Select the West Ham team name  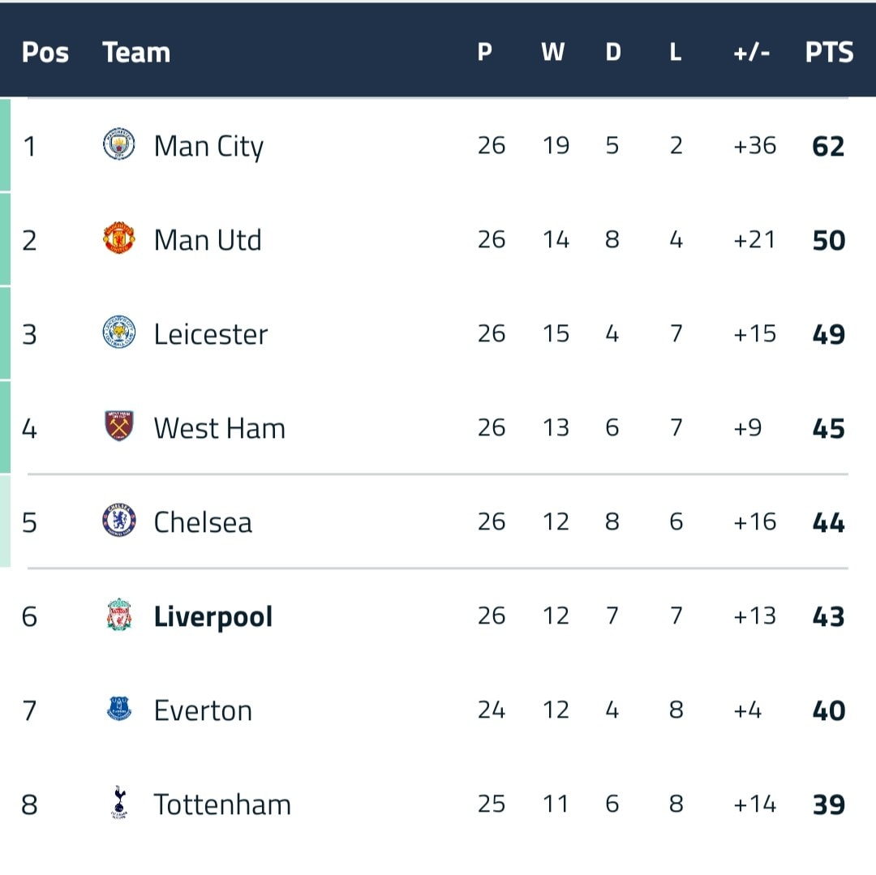point(220,428)
